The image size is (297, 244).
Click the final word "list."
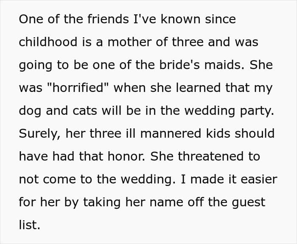(30, 225)
